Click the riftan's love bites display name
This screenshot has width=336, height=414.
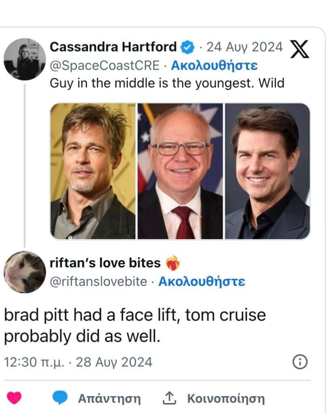(x=105, y=263)
